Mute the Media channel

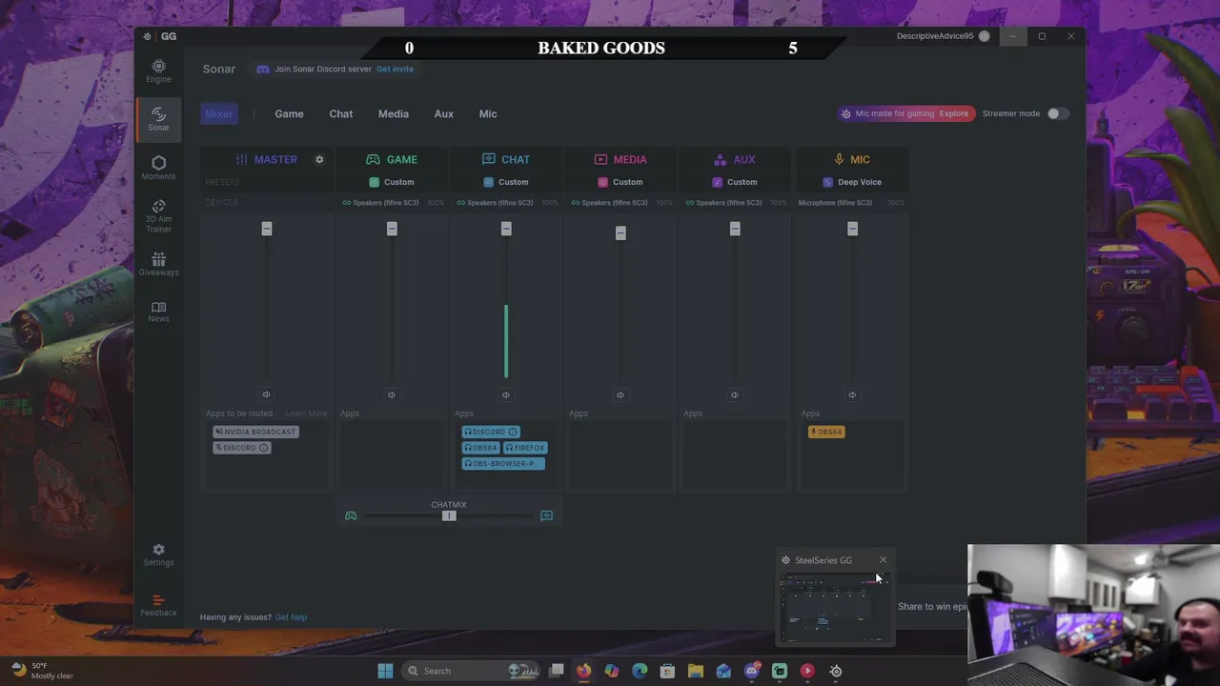[620, 394]
